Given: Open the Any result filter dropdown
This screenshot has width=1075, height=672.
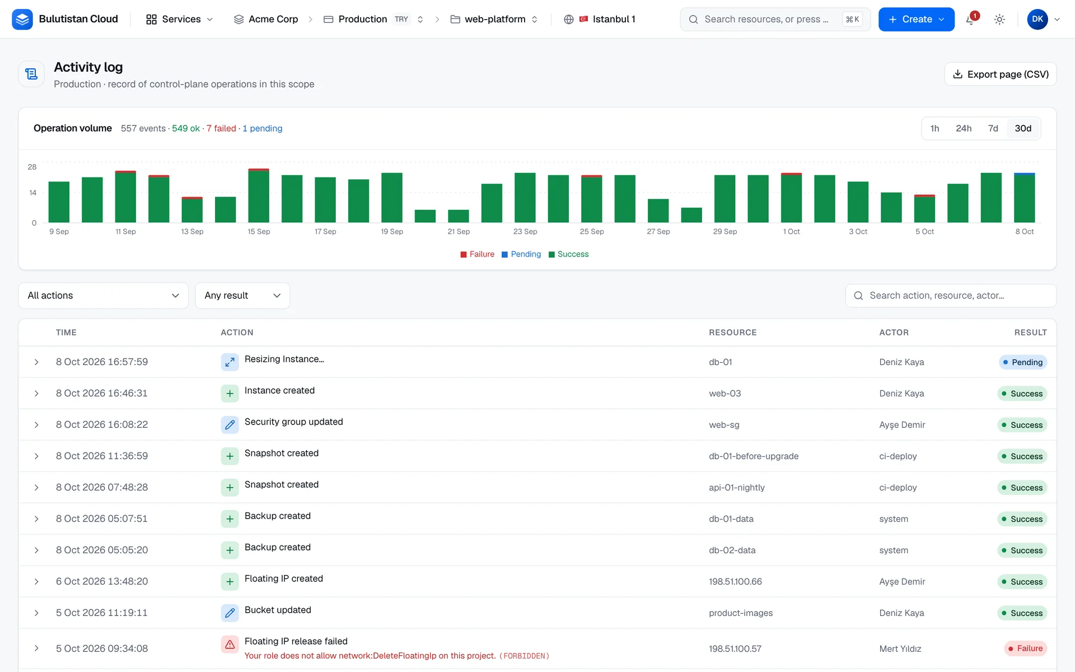Looking at the screenshot, I should pos(242,296).
